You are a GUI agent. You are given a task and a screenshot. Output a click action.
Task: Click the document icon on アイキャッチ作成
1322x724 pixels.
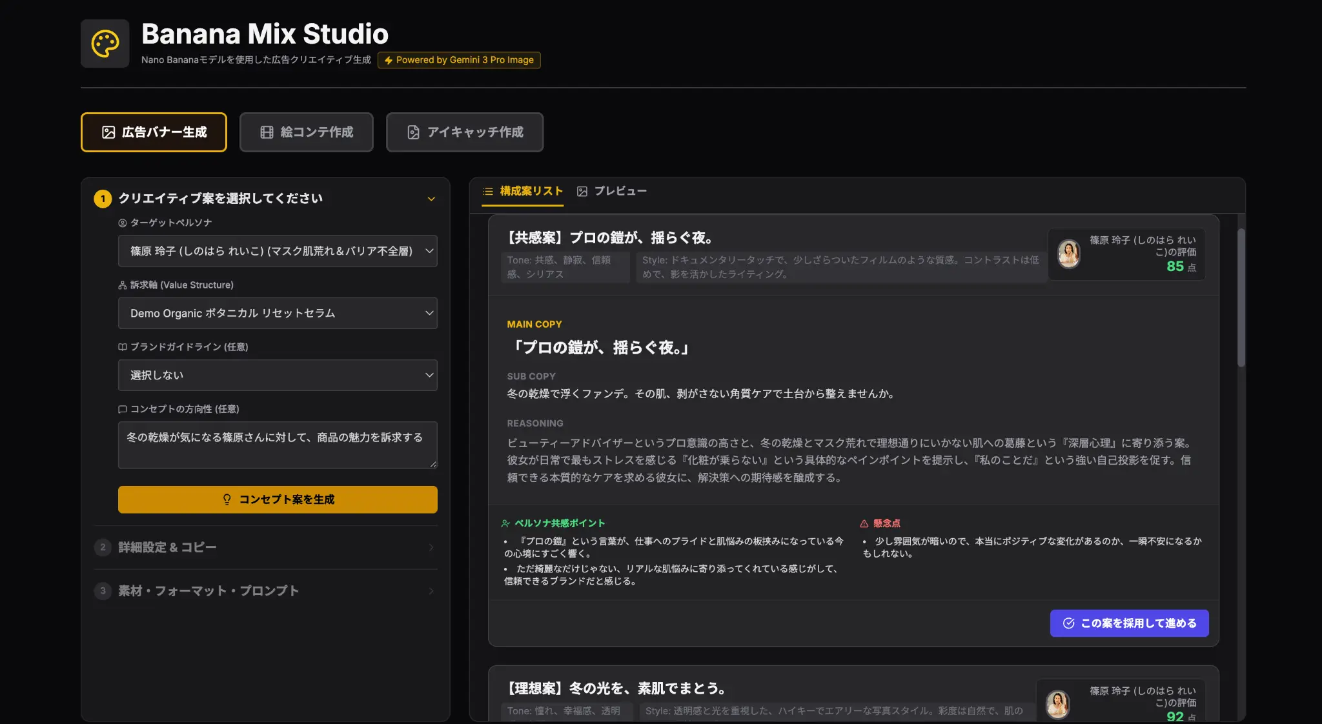(x=413, y=132)
